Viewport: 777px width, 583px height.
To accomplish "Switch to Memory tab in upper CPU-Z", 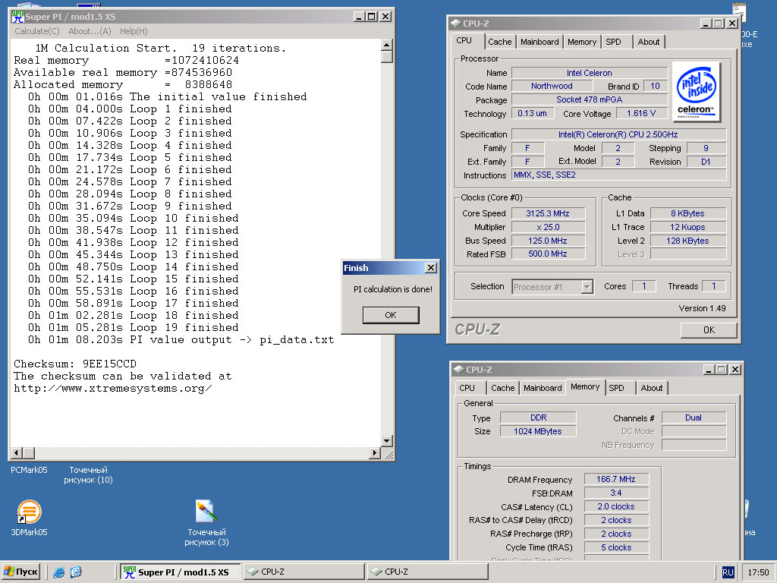I will coord(582,43).
